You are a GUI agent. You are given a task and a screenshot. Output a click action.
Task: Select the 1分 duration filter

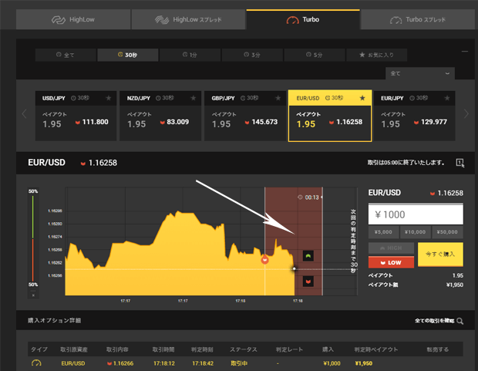click(190, 55)
